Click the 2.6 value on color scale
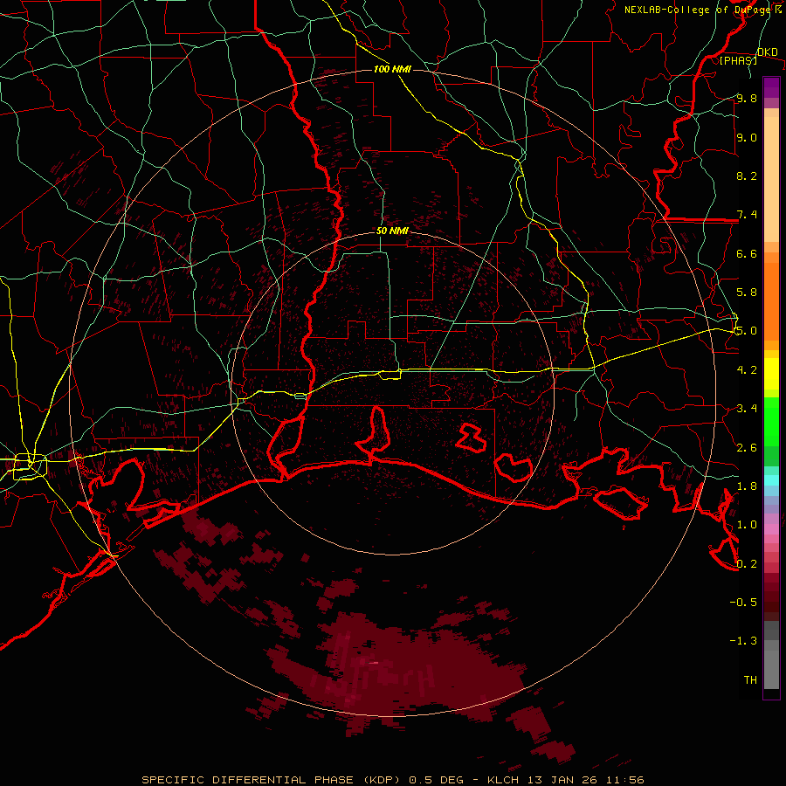The image size is (786, 786). 747,448
